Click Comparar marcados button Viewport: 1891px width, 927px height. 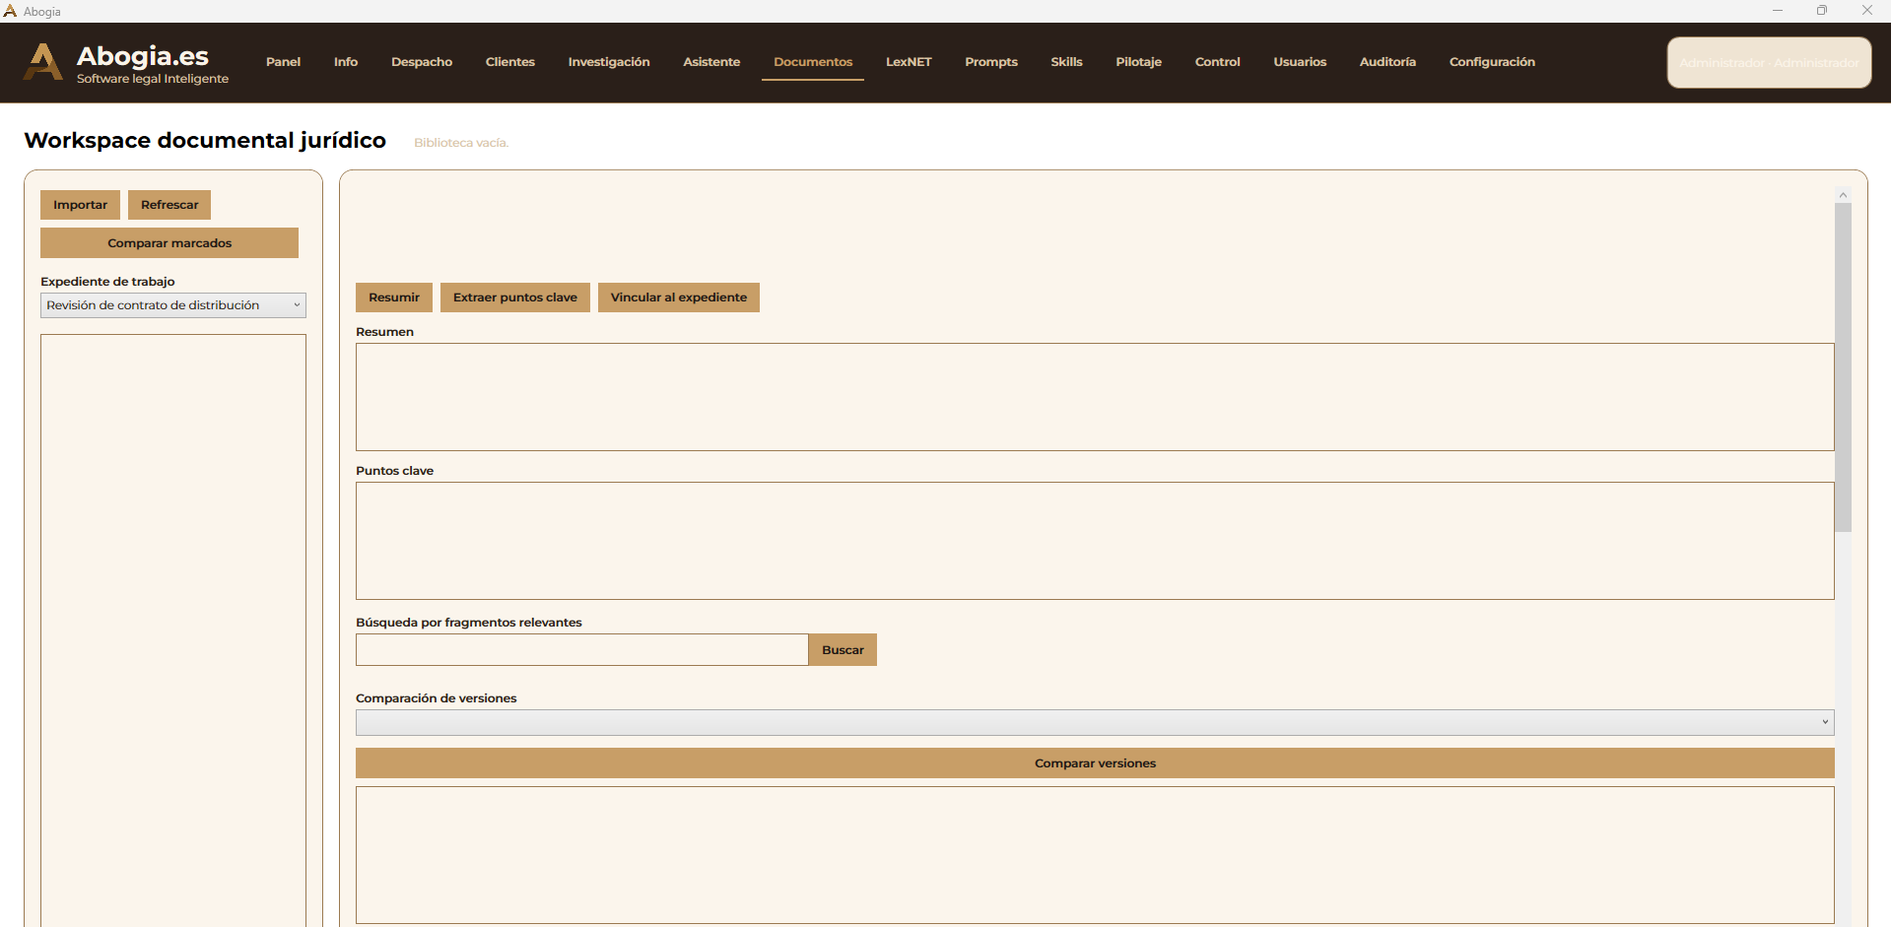pos(169,243)
